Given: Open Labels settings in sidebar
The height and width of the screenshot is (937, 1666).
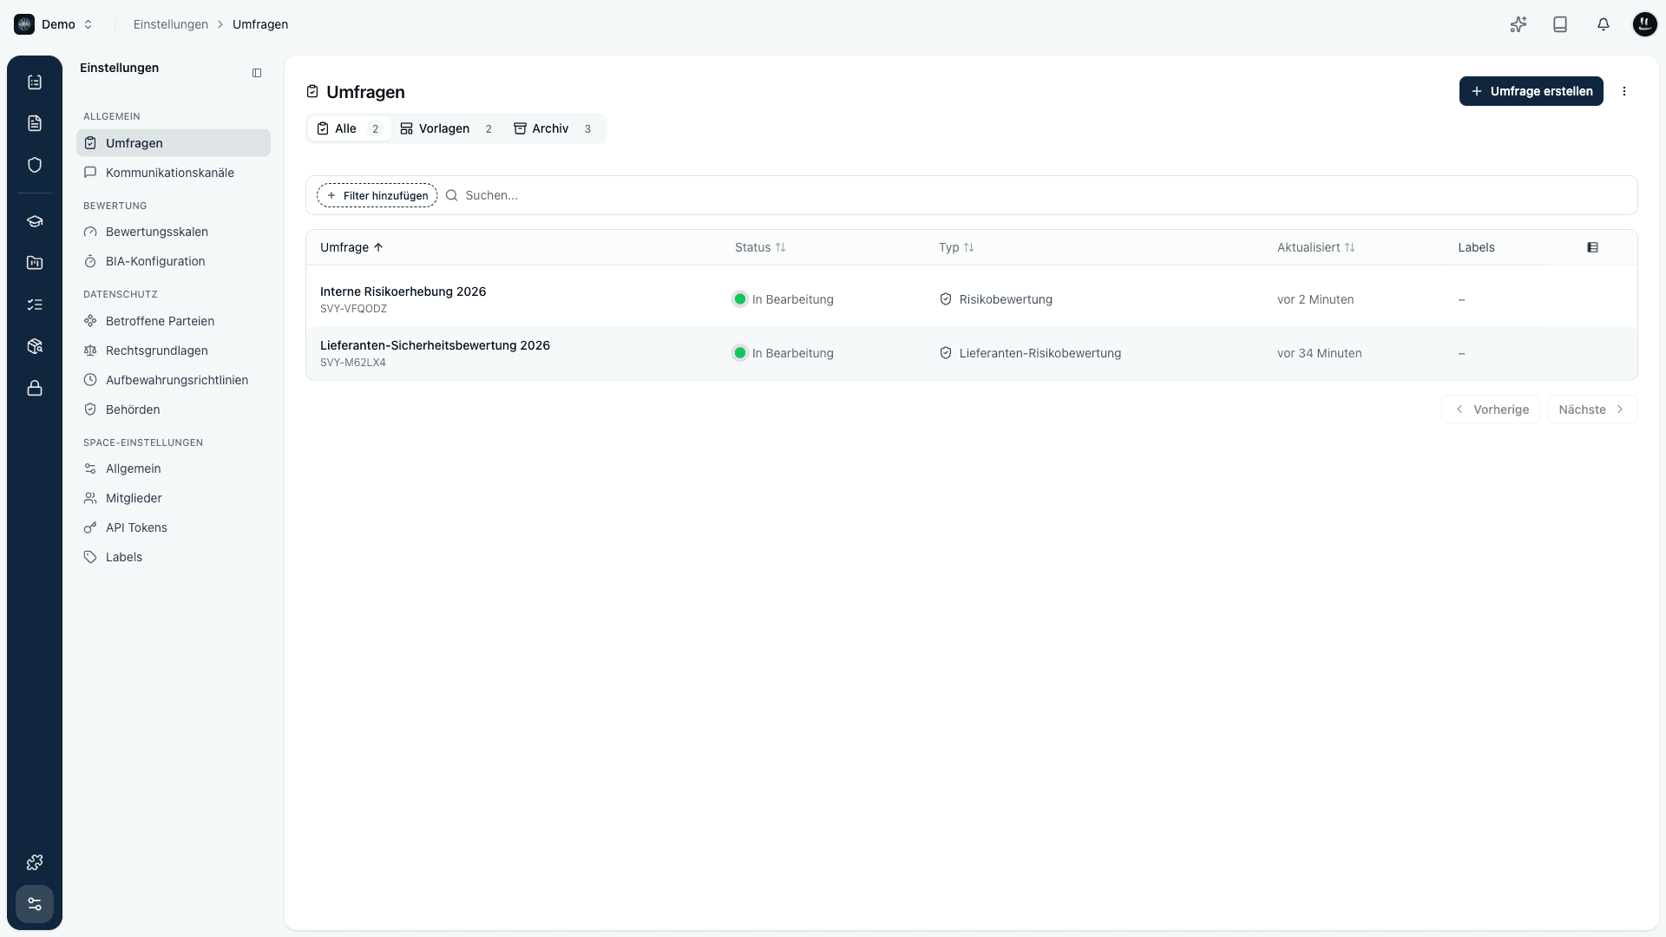Looking at the screenshot, I should point(174,557).
